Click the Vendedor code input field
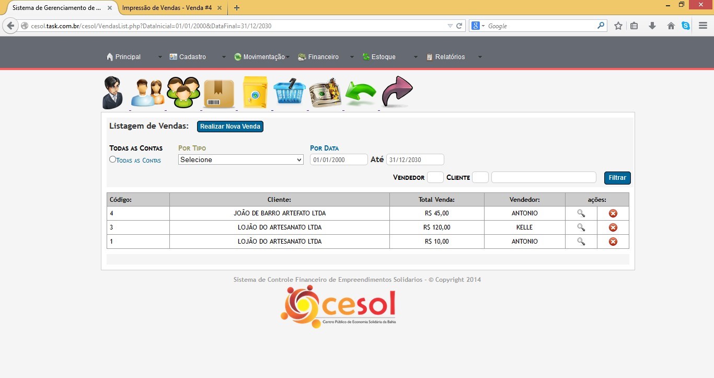Image resolution: width=714 pixels, height=378 pixels. [435, 178]
